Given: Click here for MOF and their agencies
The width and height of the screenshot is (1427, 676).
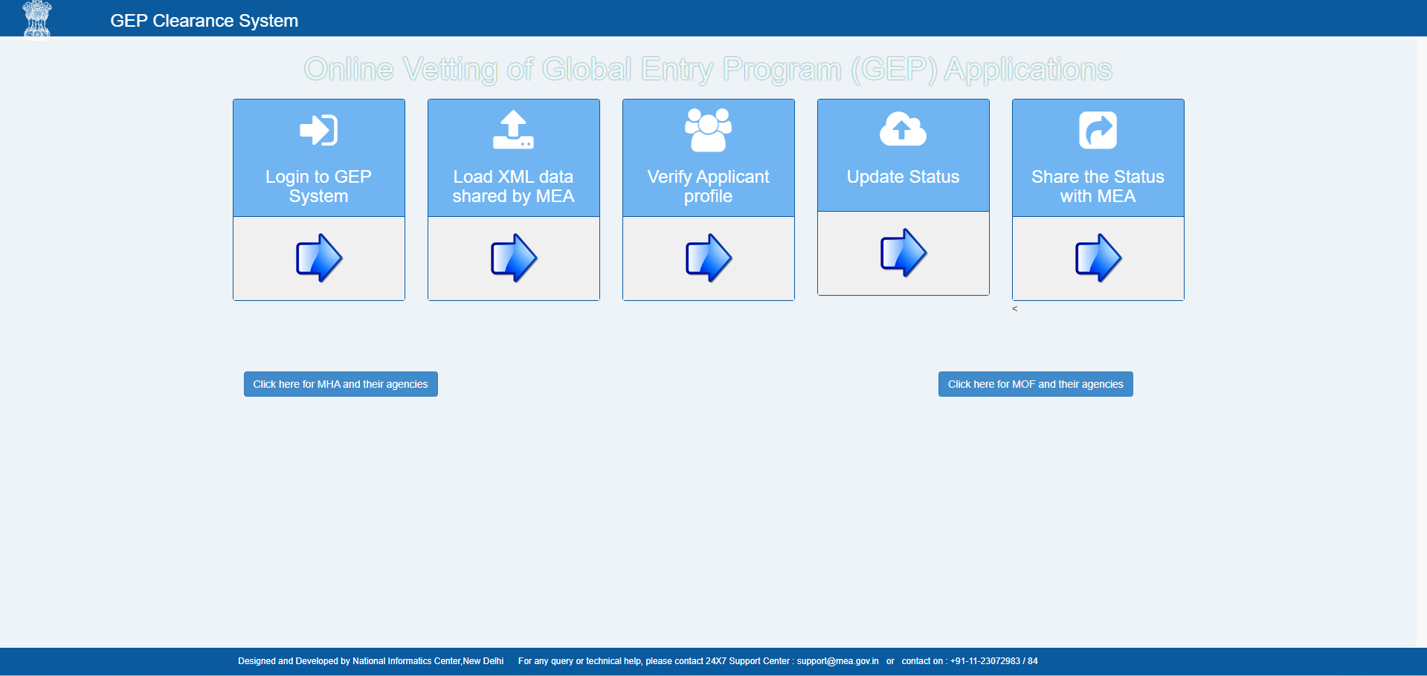Looking at the screenshot, I should [1034, 384].
